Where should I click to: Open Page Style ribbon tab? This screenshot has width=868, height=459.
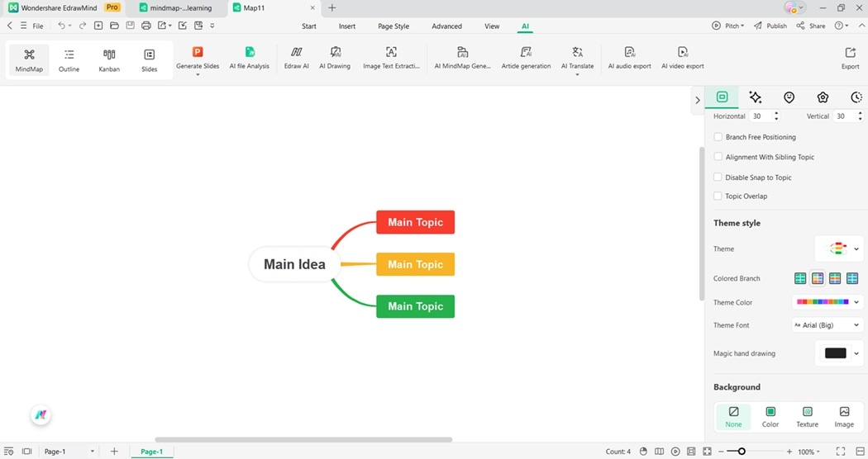click(x=393, y=26)
